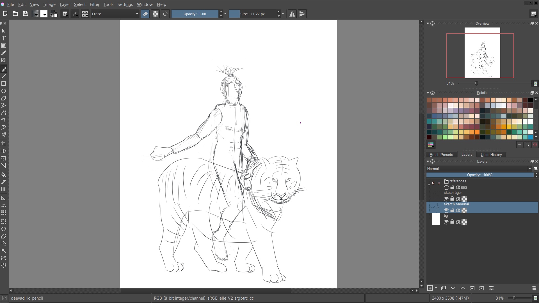
Task: Toggle lock on sketch samurai layer
Action: 452,210
